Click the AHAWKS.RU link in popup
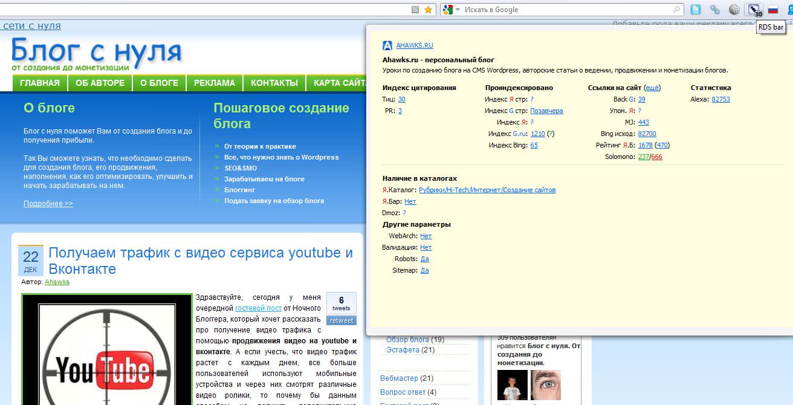The image size is (793, 405). (x=415, y=45)
